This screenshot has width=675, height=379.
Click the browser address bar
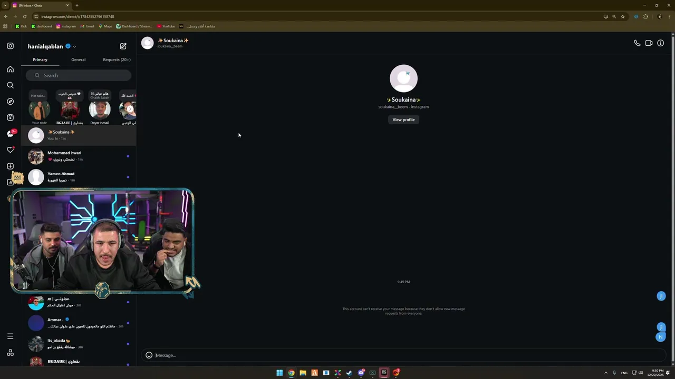316,16
